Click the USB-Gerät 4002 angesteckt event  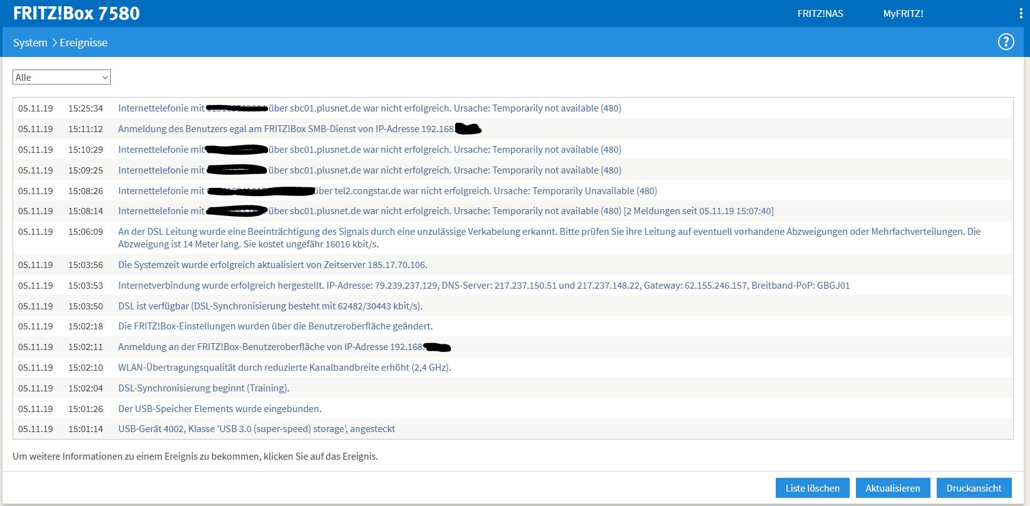click(x=256, y=429)
